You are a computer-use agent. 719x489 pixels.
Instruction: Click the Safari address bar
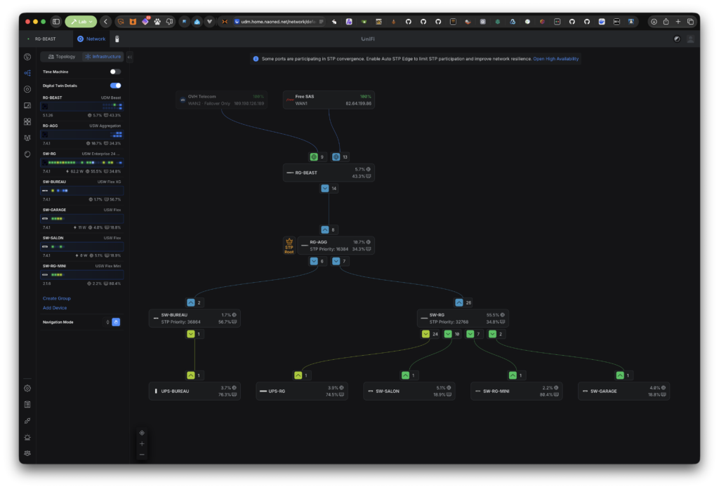[279, 22]
